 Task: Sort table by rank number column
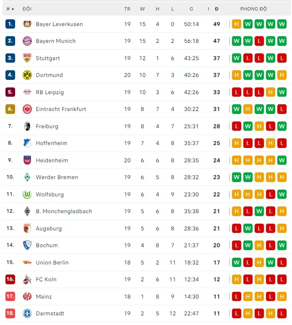(x=10, y=9)
